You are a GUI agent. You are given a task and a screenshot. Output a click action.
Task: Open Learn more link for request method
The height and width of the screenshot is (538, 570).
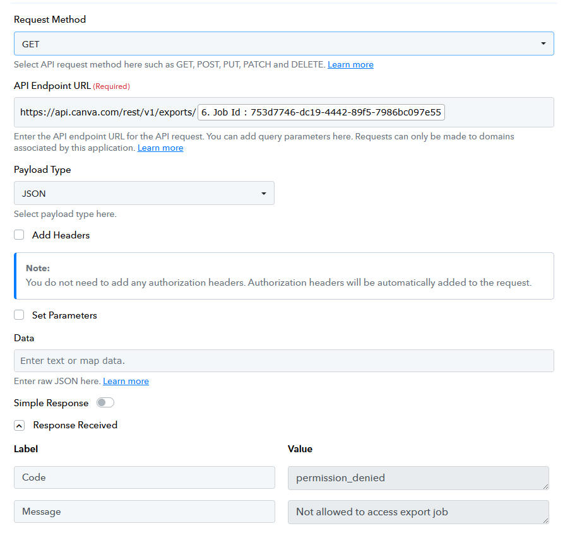click(x=350, y=65)
